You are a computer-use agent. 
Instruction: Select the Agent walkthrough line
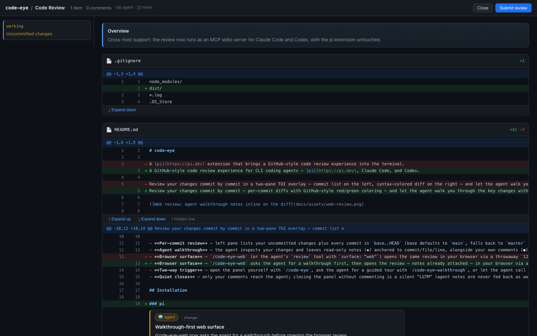[315, 250]
